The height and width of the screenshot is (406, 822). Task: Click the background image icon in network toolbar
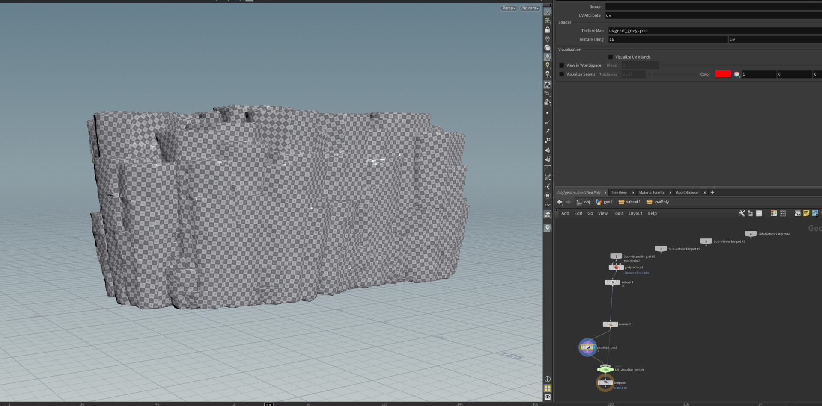point(815,213)
